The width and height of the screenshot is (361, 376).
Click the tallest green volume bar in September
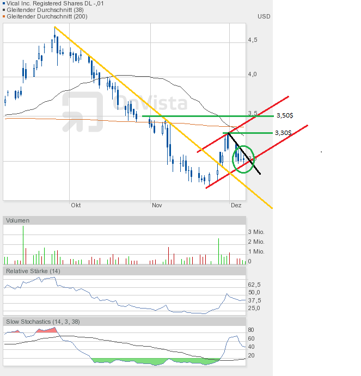pos(23,245)
